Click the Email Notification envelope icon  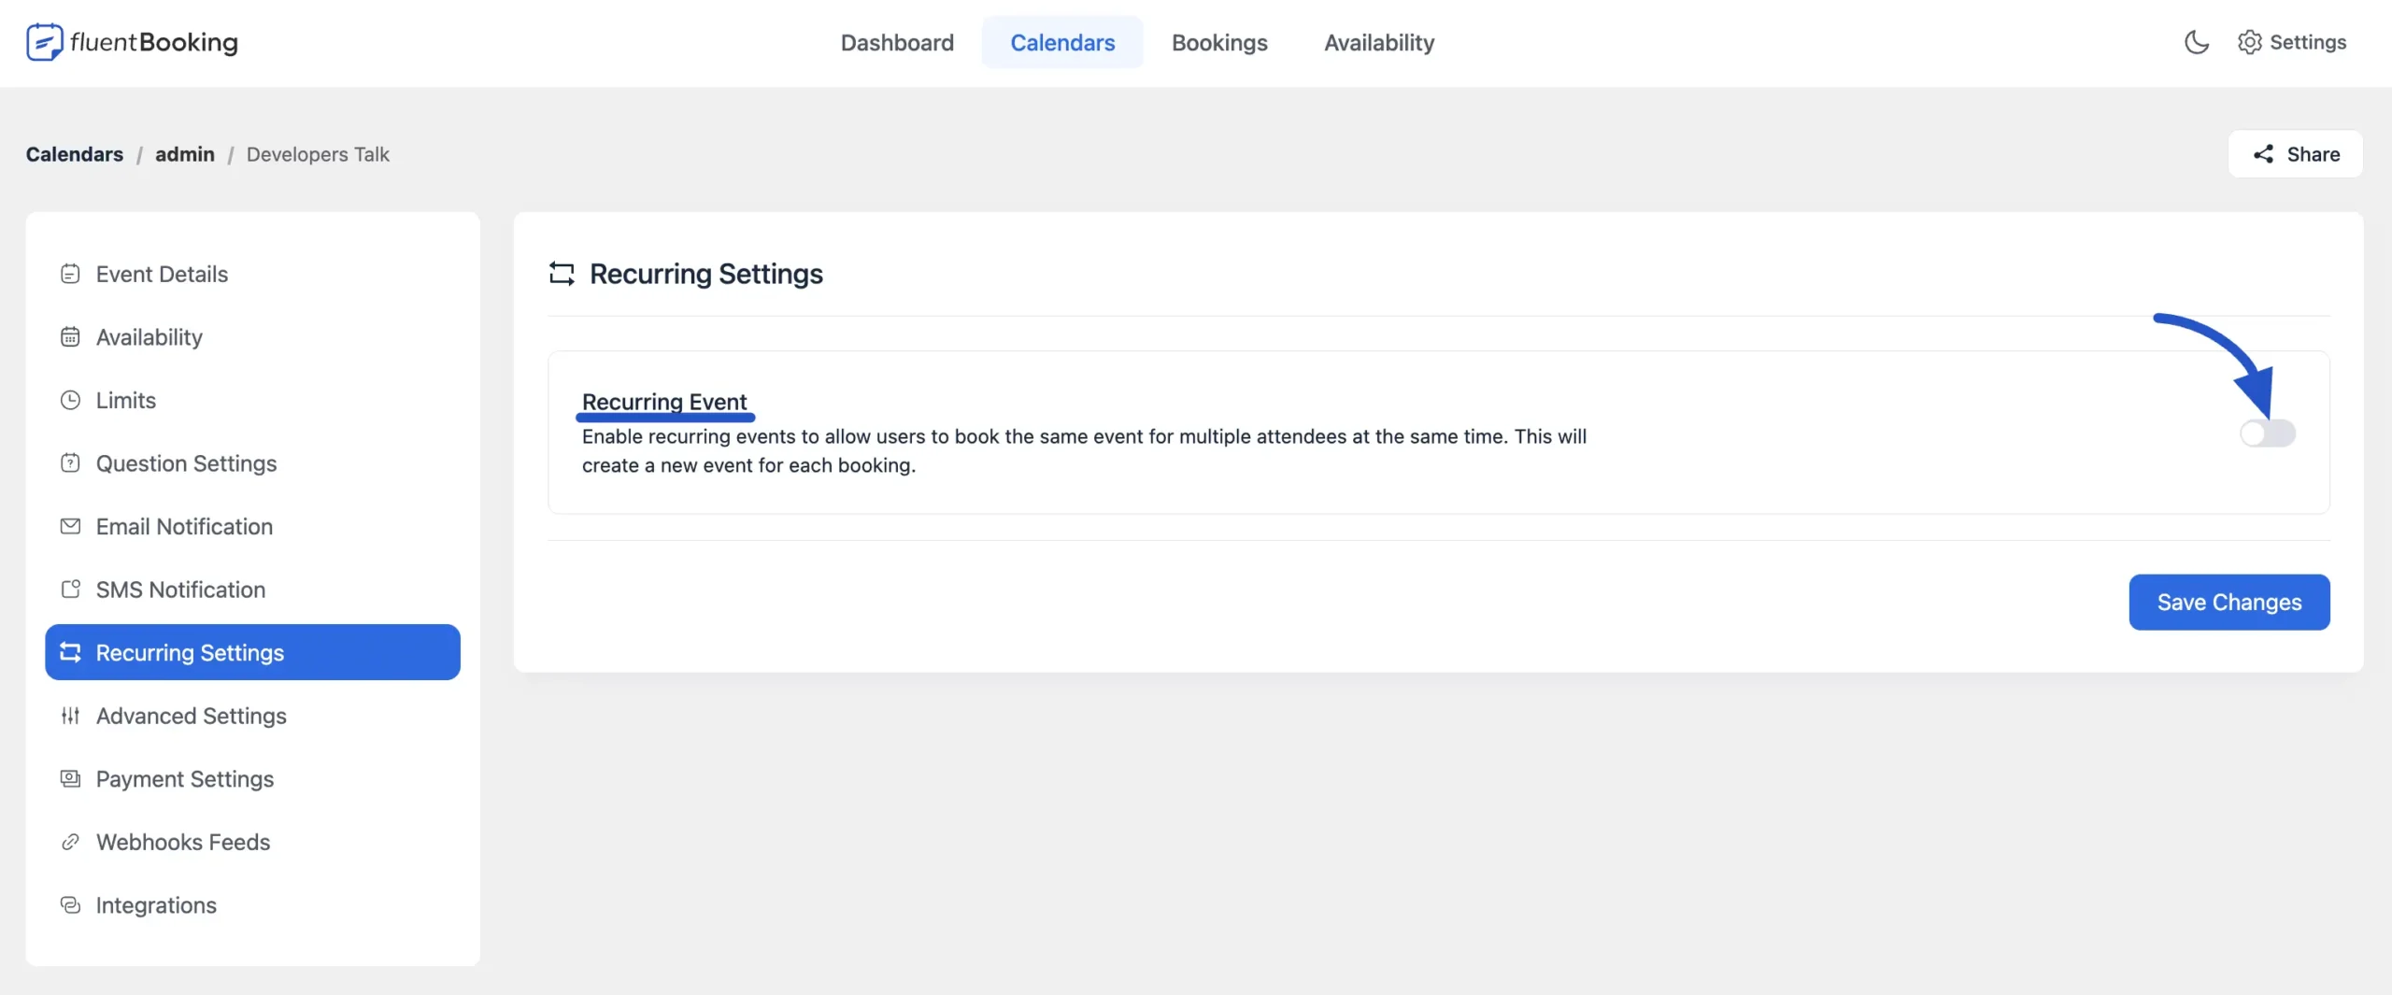coord(70,526)
